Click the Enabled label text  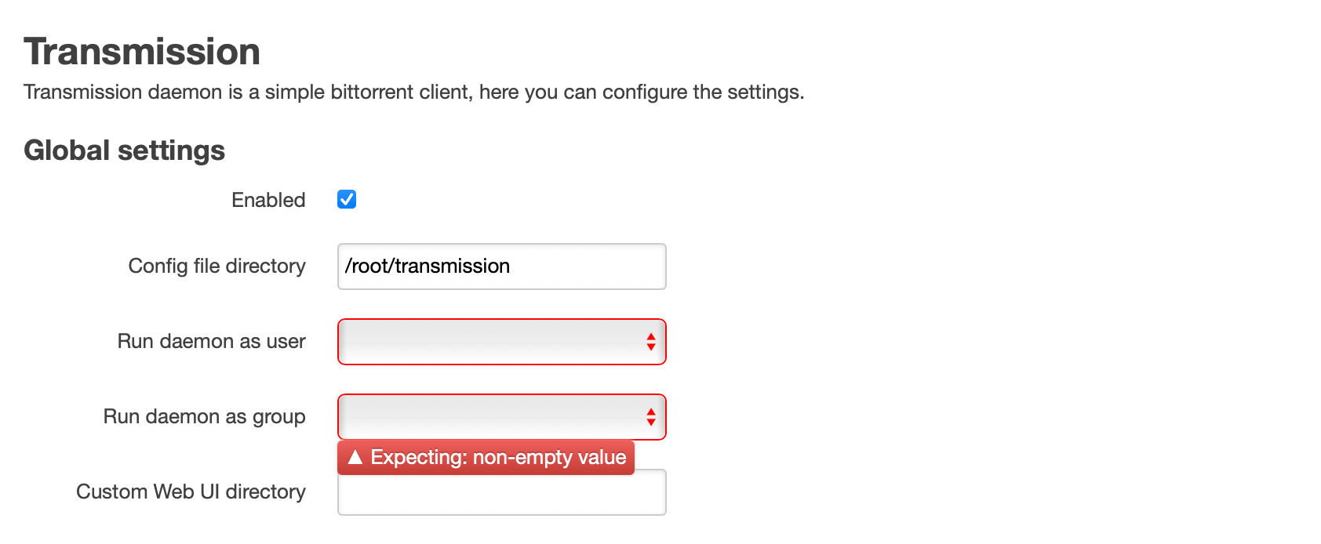coord(268,200)
